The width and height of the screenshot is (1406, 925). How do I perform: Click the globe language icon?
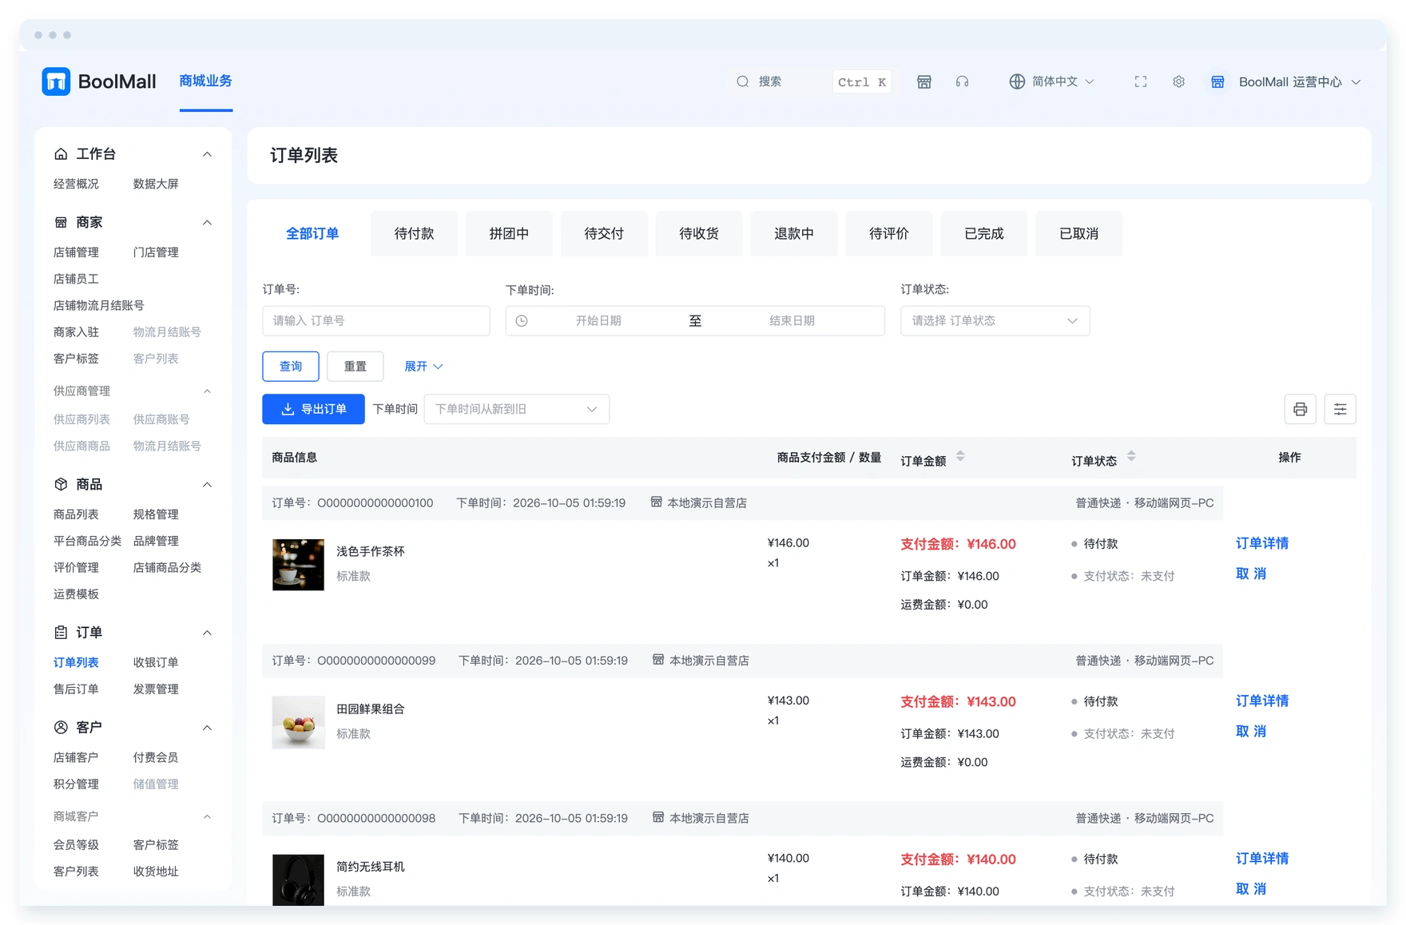click(x=1017, y=81)
